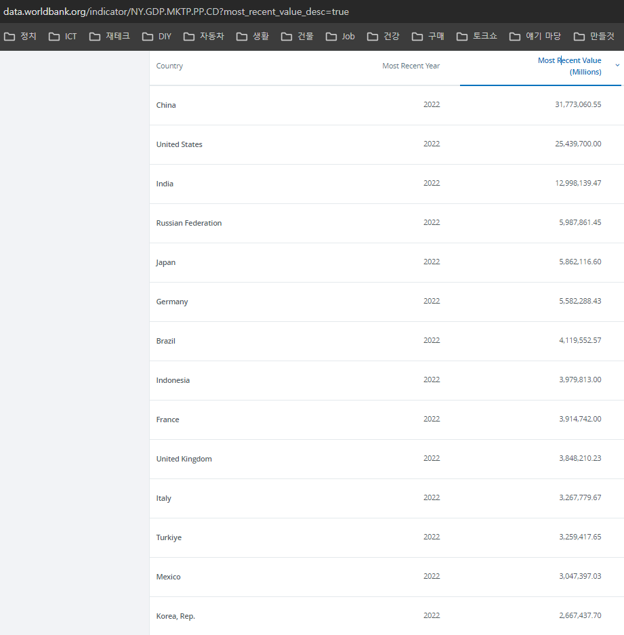Open the 자동차 bookmark folder

(204, 37)
